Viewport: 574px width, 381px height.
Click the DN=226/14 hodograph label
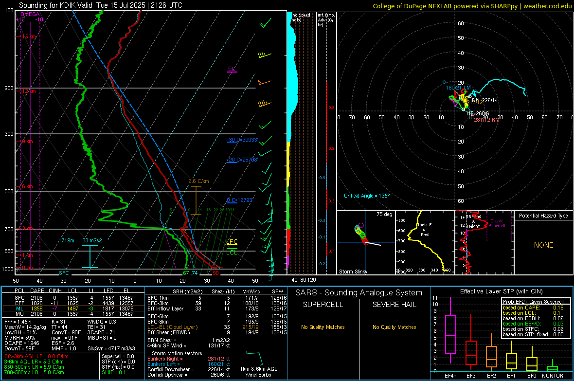pos(484,100)
